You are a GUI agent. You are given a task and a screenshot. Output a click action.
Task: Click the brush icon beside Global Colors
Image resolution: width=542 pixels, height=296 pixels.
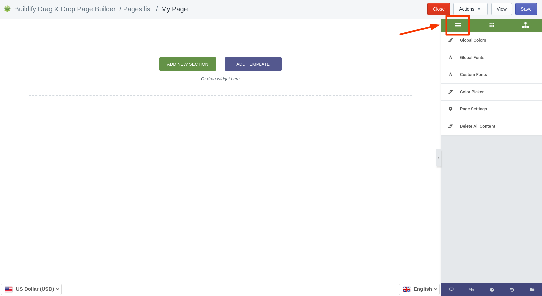pos(450,40)
